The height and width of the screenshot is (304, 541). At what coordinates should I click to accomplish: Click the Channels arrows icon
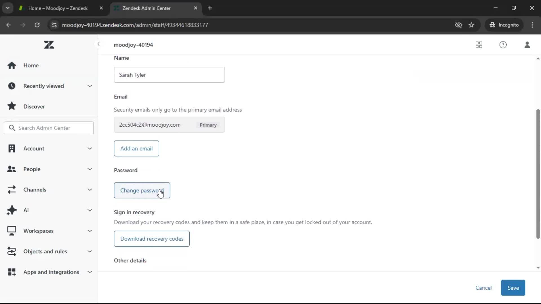pos(12,189)
